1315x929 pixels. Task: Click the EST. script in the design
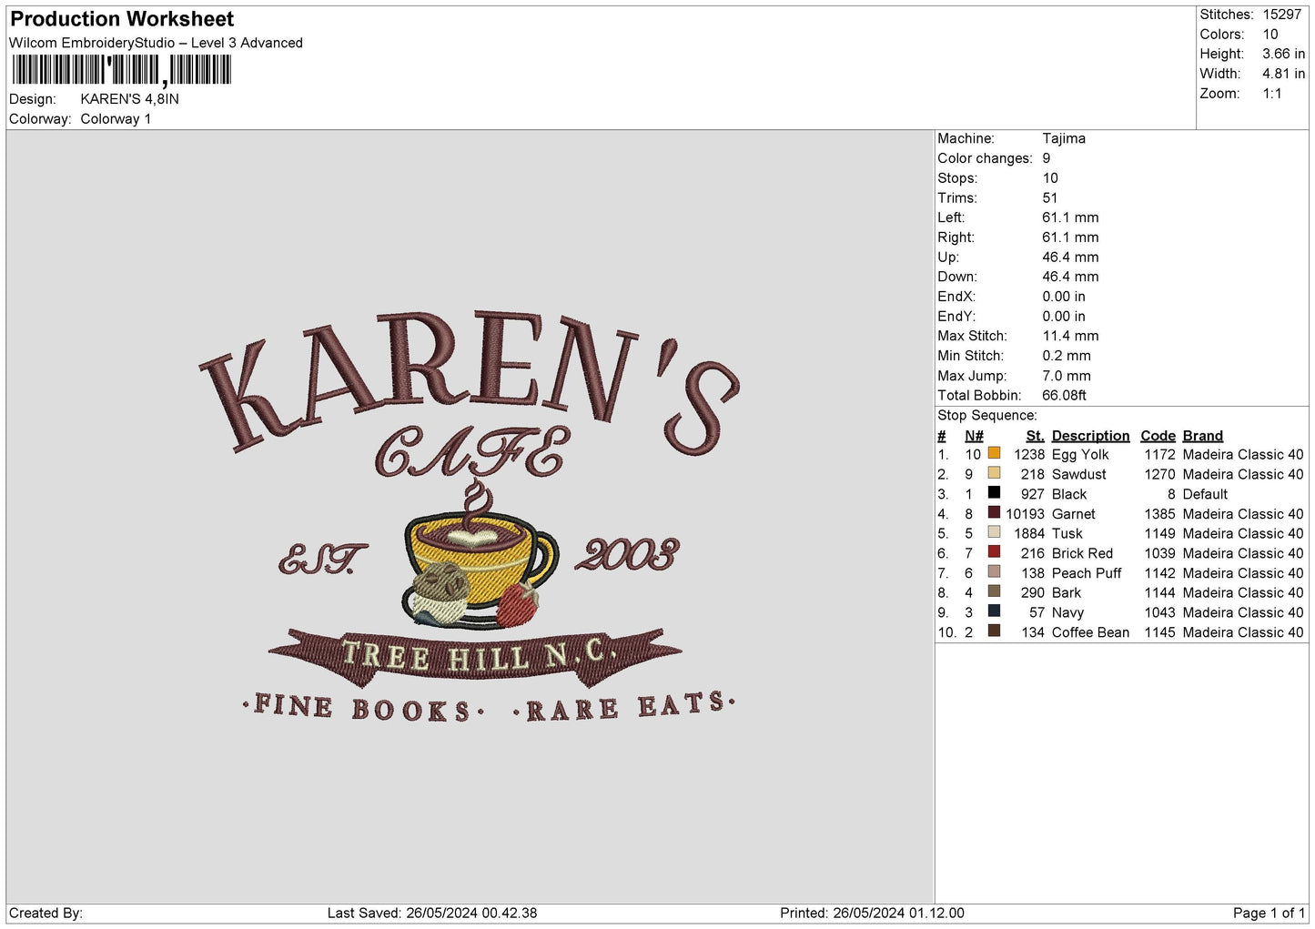(x=322, y=560)
